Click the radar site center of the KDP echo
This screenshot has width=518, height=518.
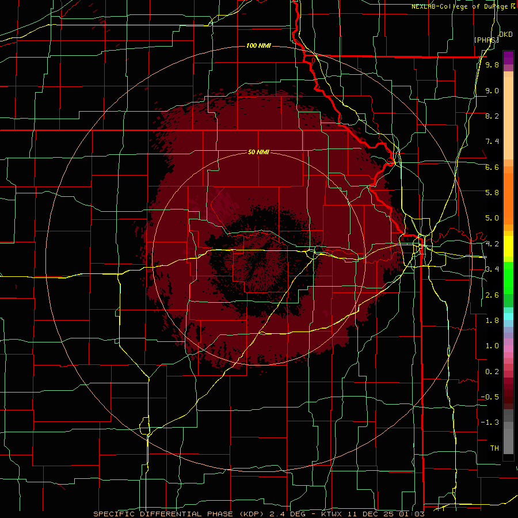(x=260, y=258)
